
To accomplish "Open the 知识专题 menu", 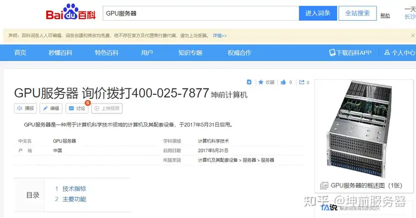I will pos(190,53).
